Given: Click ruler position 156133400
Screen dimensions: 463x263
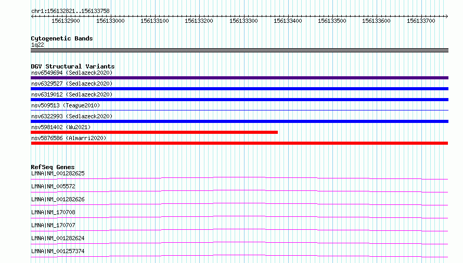Looking at the screenshot, I should [288, 21].
